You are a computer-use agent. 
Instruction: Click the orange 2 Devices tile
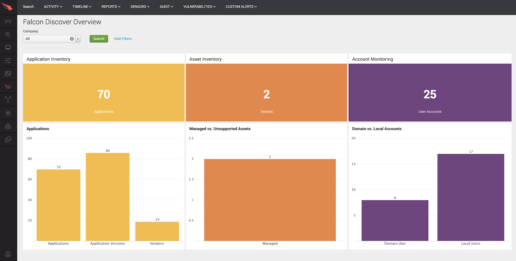pos(266,92)
